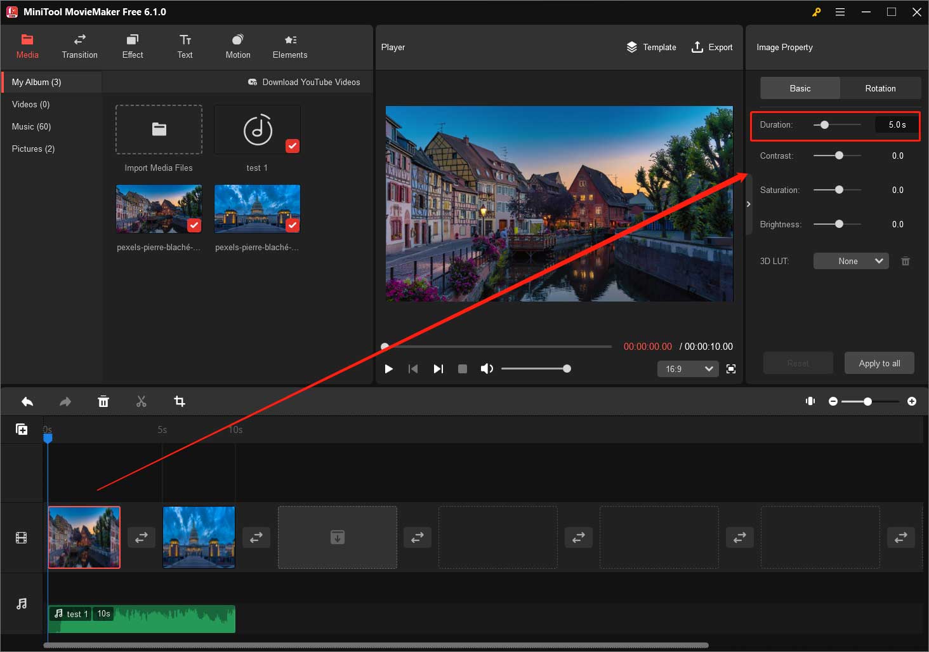Click the key upgrade icon
Screen dimensions: 929x652
(817, 12)
